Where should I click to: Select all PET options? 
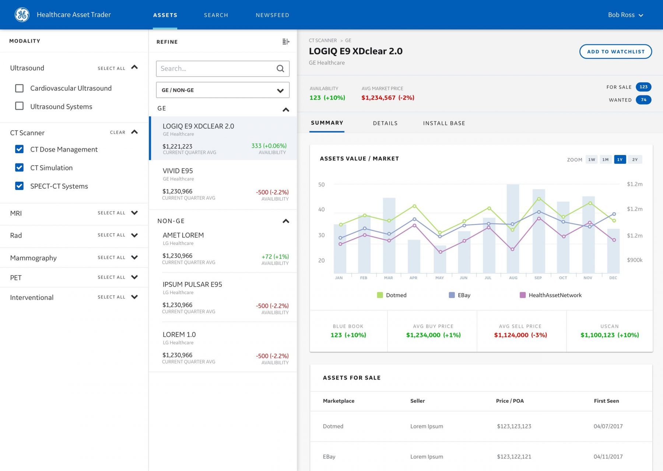pos(111,277)
